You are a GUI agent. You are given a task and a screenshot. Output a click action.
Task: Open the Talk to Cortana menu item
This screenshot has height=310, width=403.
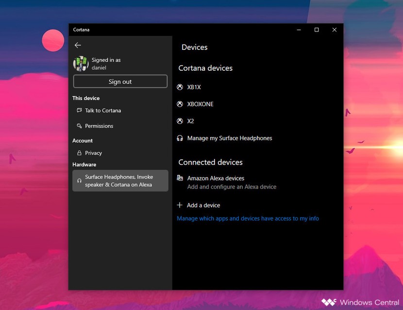pyautogui.click(x=103, y=110)
